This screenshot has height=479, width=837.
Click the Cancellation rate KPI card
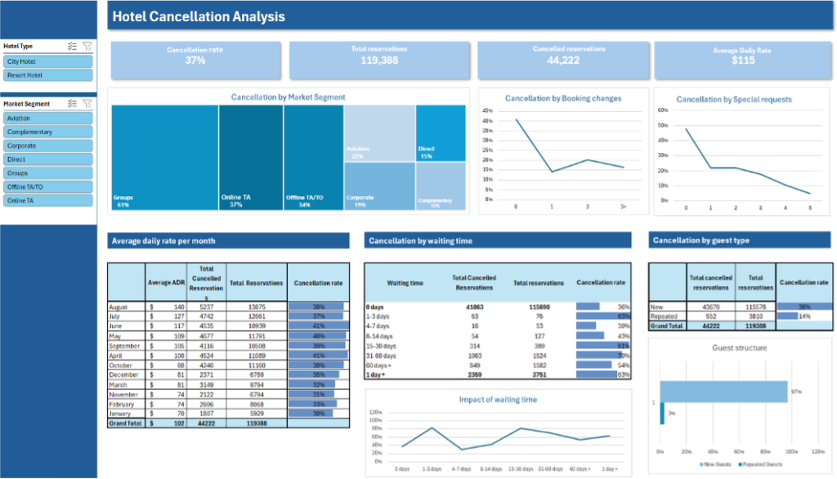click(x=195, y=59)
